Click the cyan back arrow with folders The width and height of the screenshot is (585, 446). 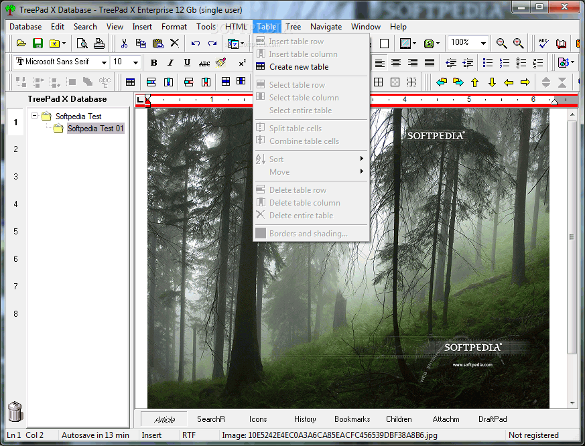tap(442, 82)
